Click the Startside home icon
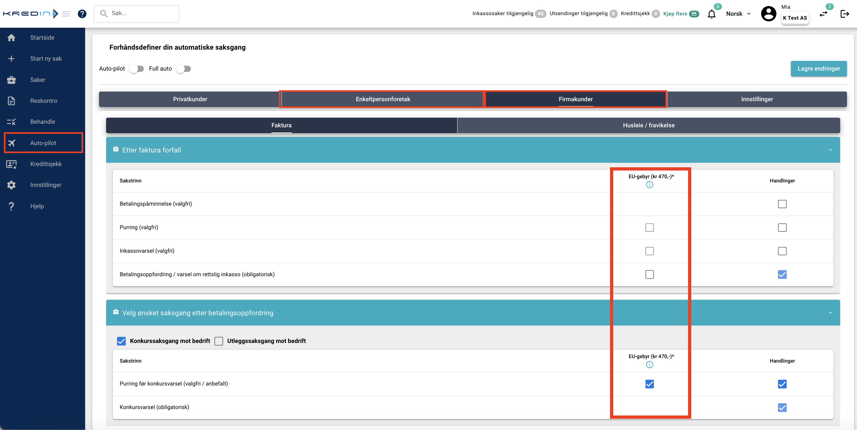857x430 pixels. tap(11, 38)
